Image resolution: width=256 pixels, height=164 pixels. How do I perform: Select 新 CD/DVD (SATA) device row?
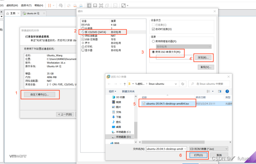(x=113, y=32)
